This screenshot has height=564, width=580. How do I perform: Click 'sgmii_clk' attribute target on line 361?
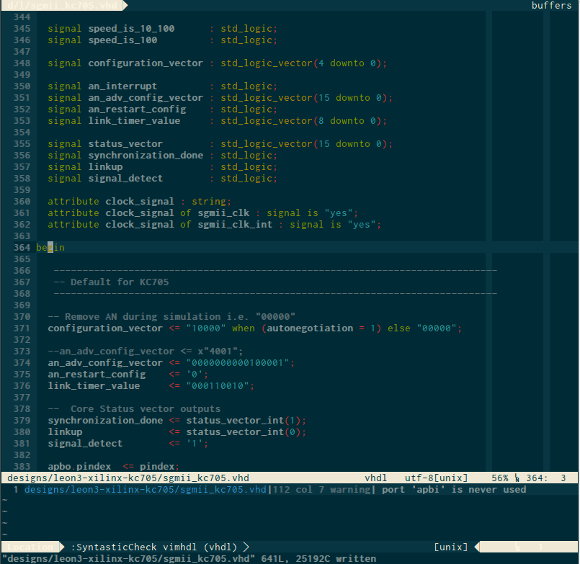tap(223, 213)
